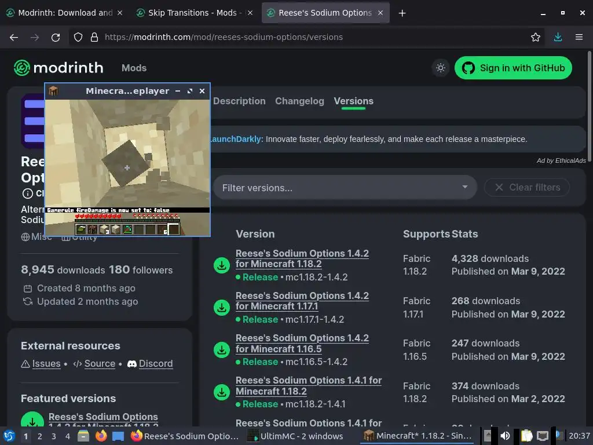593x445 pixels.
Task: Toggle the light/dark theme sun button
Action: pyautogui.click(x=441, y=68)
